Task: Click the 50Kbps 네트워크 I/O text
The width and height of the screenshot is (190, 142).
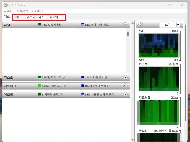Action: [54, 86]
